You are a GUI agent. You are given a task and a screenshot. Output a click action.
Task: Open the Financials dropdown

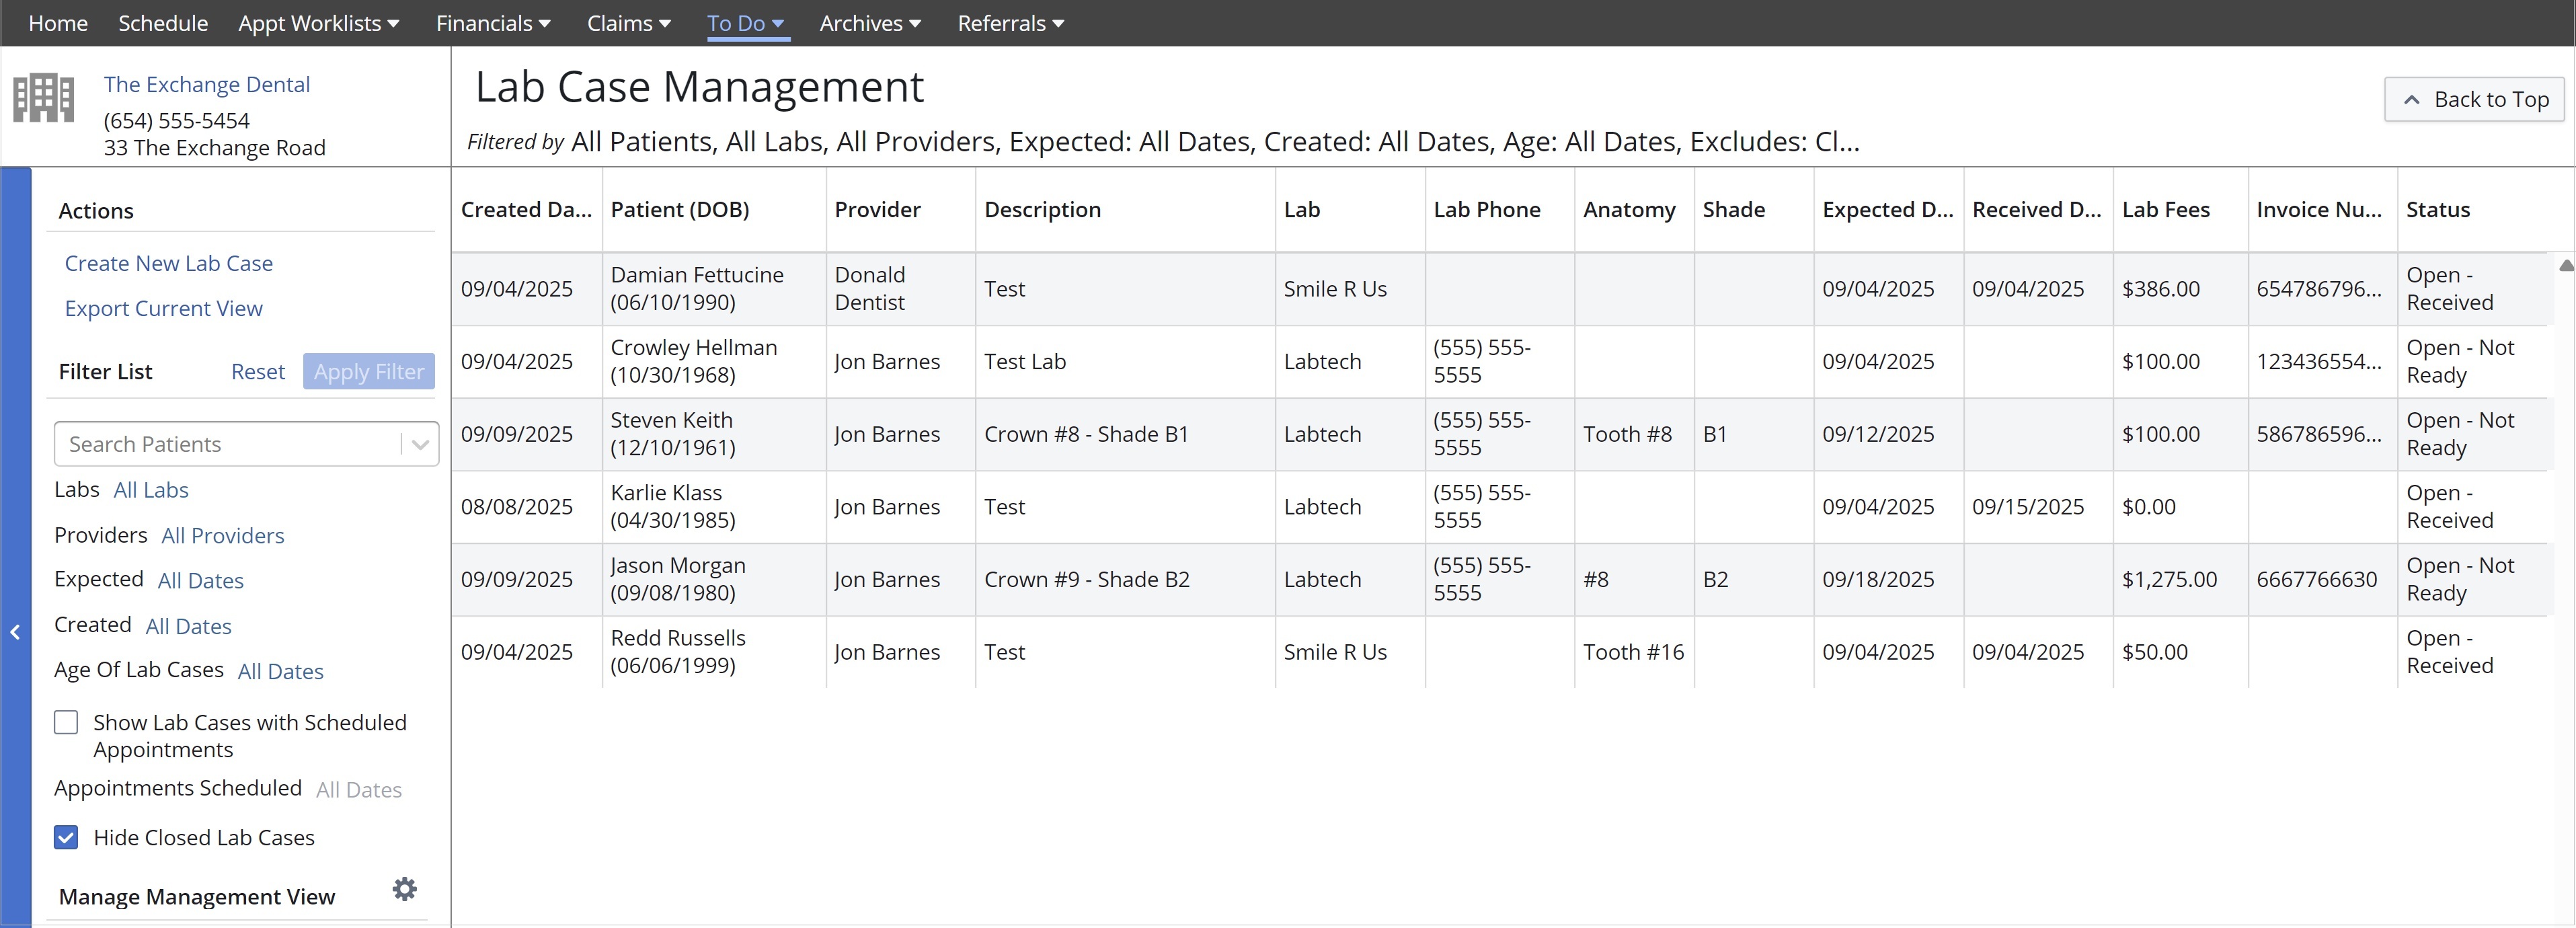coord(492,22)
